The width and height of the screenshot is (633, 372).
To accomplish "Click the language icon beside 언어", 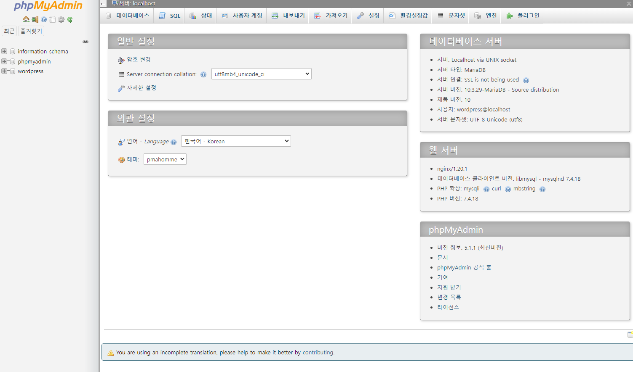I will click(x=121, y=142).
